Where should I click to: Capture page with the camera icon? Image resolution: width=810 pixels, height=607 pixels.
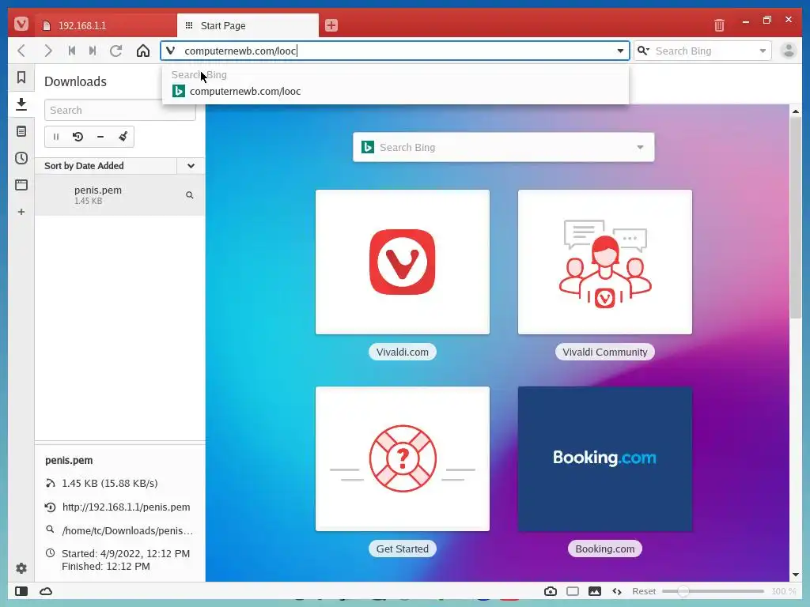coord(551,591)
